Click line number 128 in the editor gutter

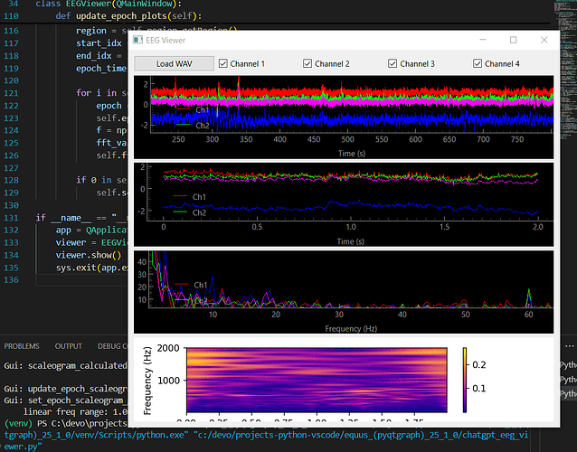coord(11,180)
